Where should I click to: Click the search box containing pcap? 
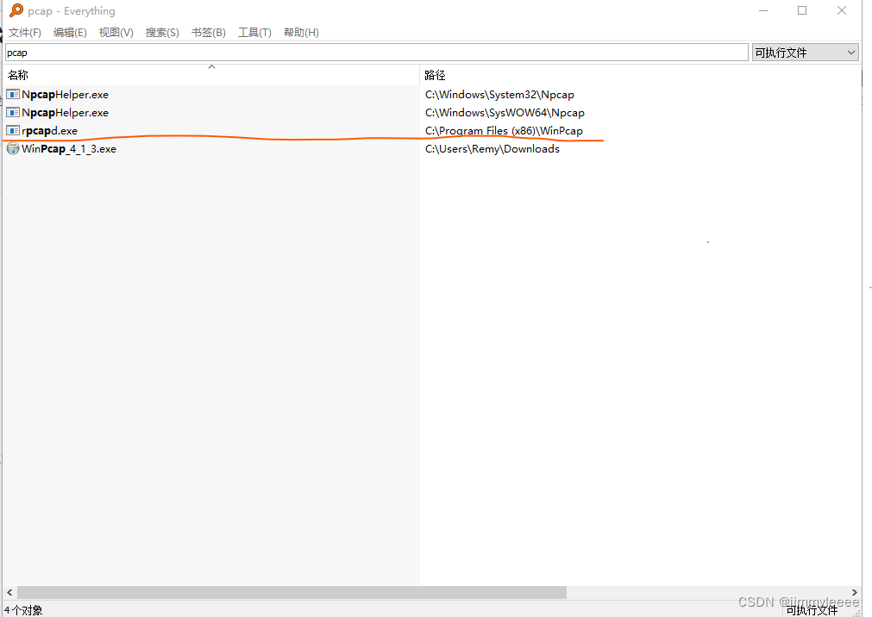tap(377, 53)
